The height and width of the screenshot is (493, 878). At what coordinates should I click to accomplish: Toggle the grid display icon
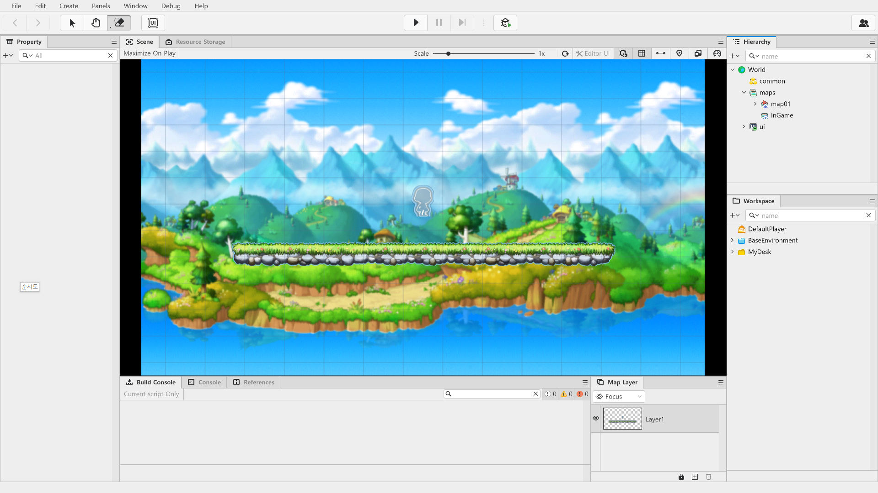click(x=642, y=53)
